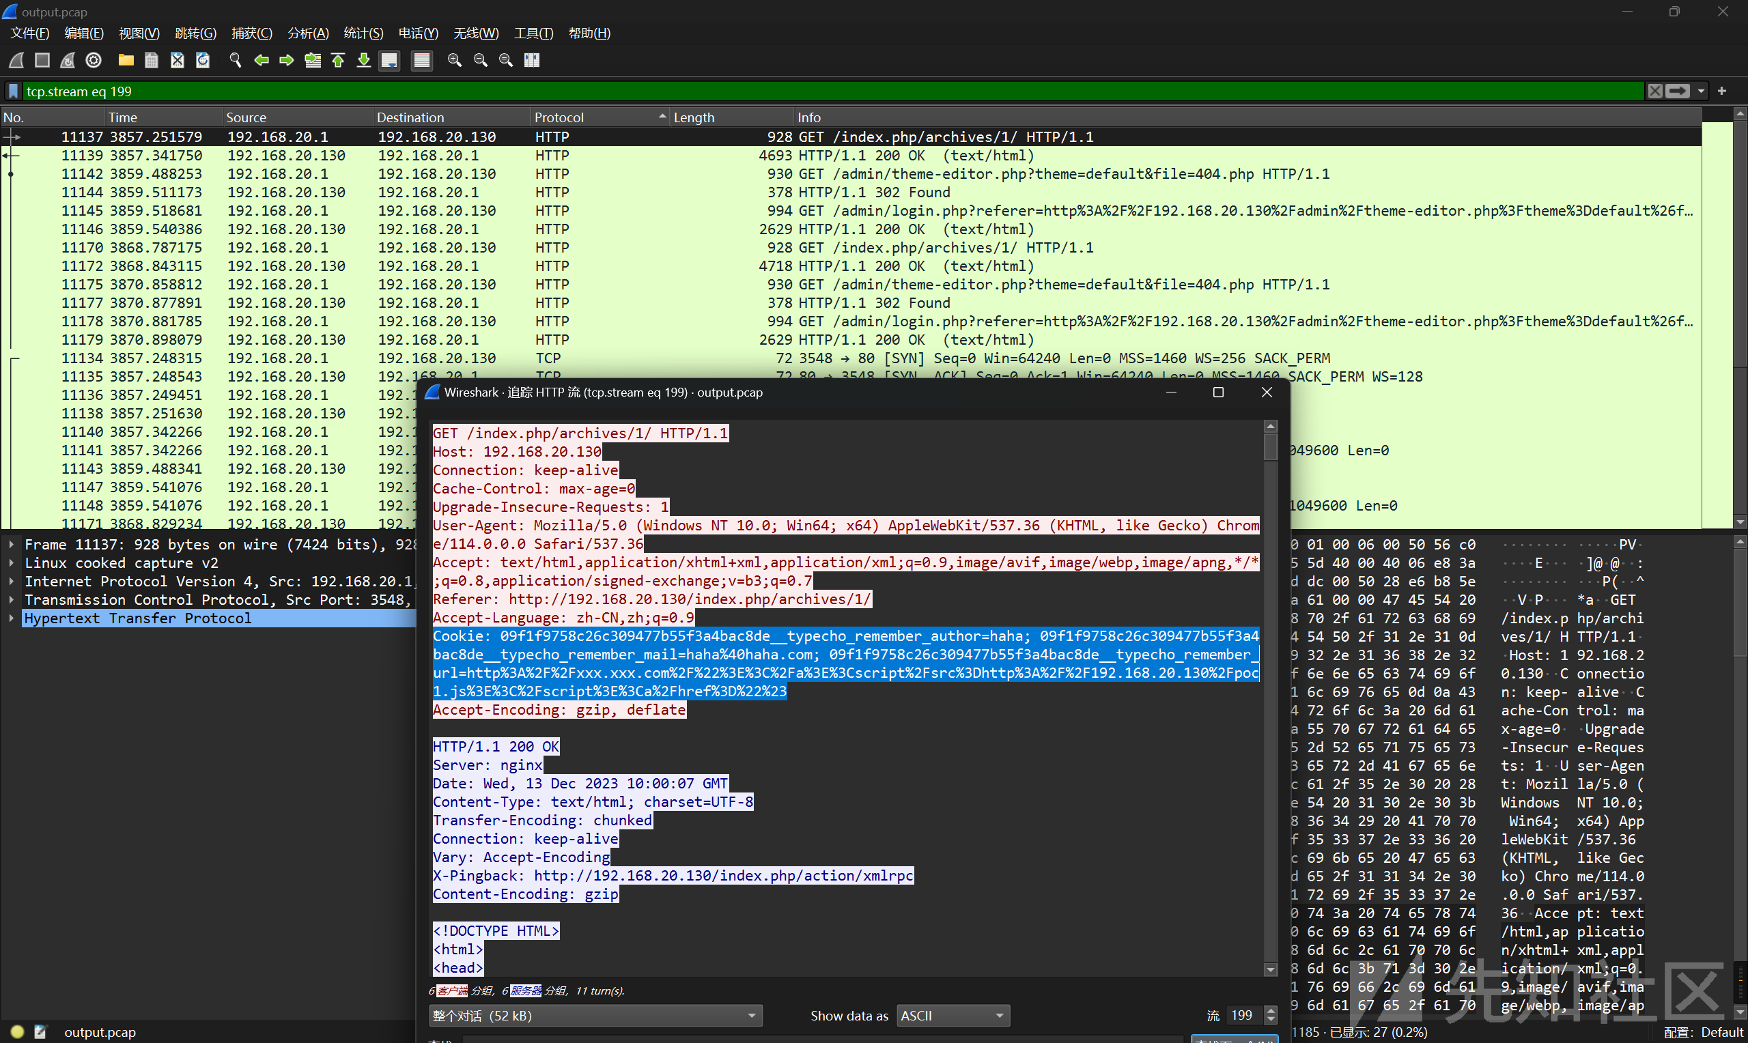1748x1043 pixels.
Task: Open 编辑(E) menu
Action: 83,33
